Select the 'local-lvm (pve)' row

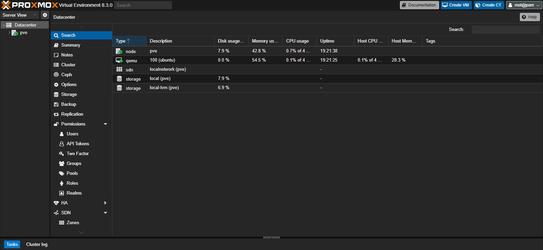click(x=327, y=88)
